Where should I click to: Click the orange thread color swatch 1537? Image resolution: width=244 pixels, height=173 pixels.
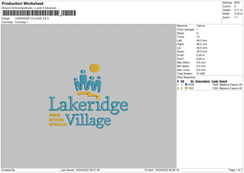[x=186, y=88]
